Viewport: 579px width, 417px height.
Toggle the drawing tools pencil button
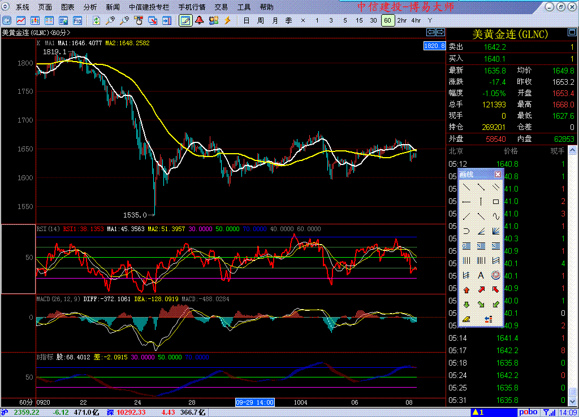coord(185,20)
